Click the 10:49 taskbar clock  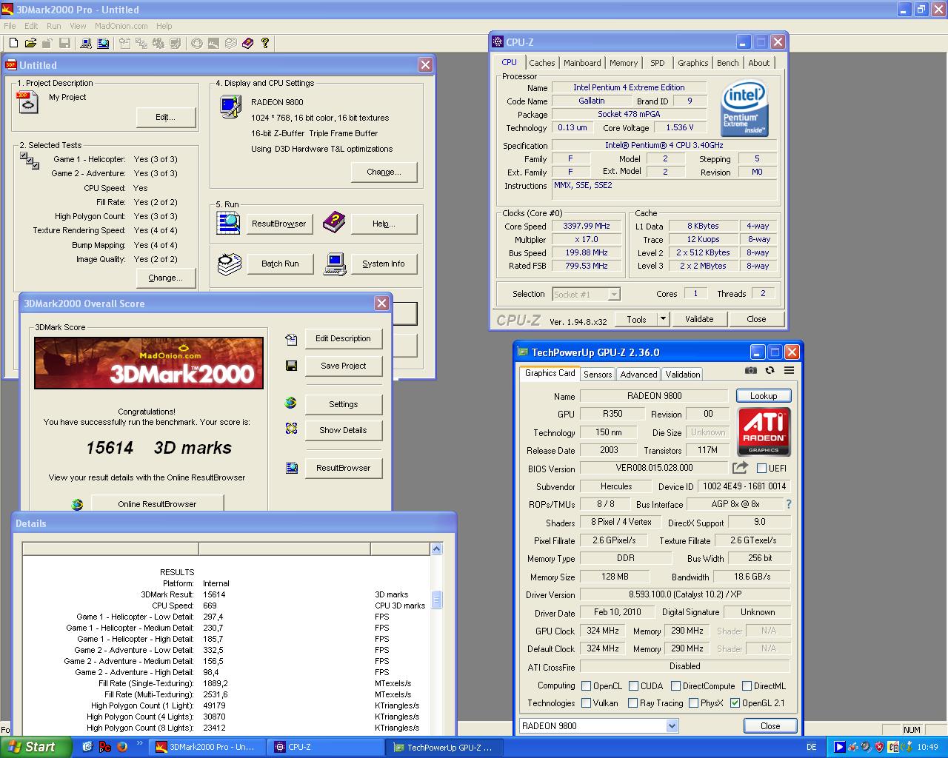tap(927, 748)
